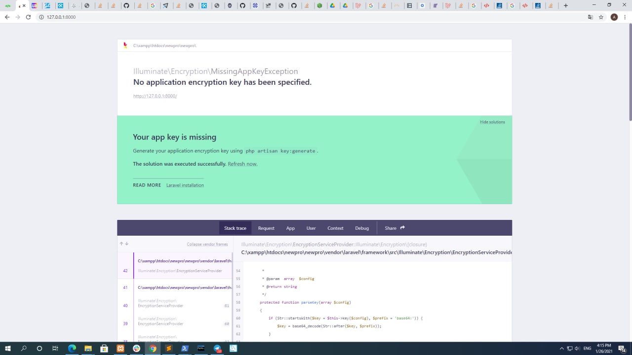Viewport: 632px width, 355px height.
Task: Open Slack from the taskbar
Action: (136, 349)
